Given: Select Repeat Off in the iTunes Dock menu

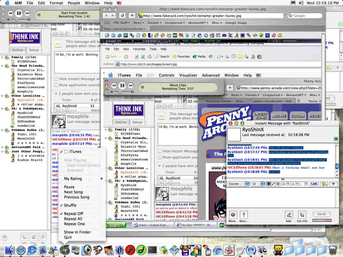Looking at the screenshot, I should (73, 214).
